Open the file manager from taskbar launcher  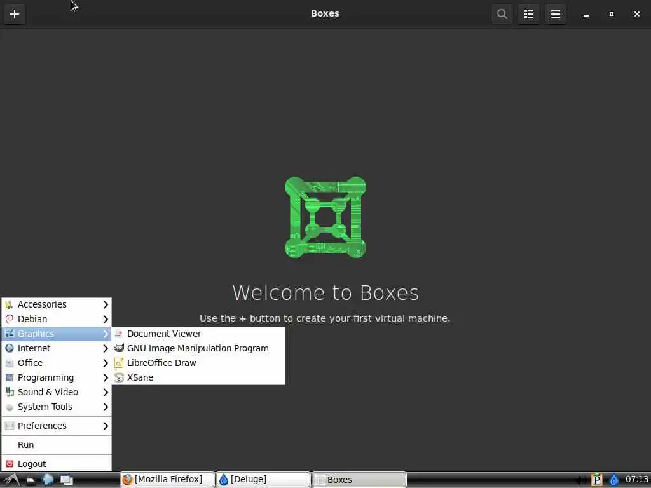coord(31,480)
